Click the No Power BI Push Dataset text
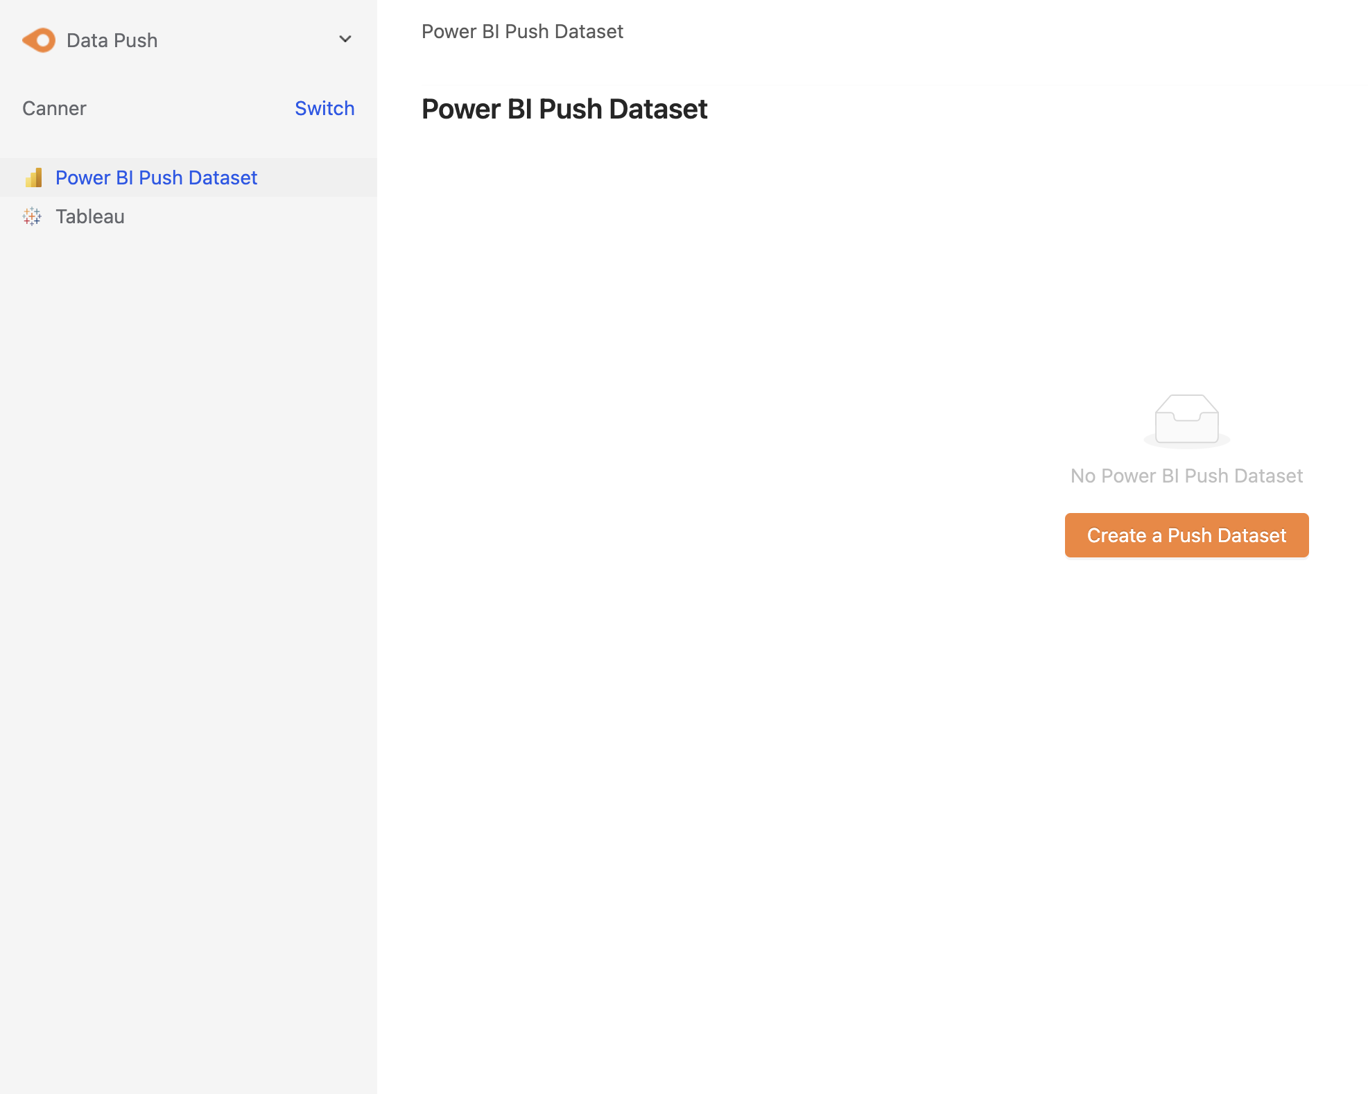 (1186, 476)
